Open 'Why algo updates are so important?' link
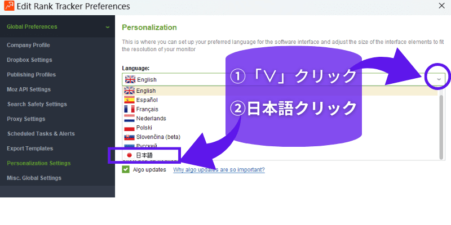451x225 pixels. point(219,170)
